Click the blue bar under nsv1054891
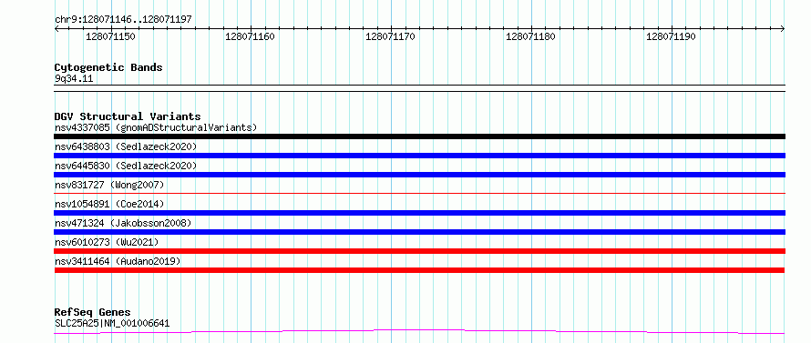 (x=419, y=213)
